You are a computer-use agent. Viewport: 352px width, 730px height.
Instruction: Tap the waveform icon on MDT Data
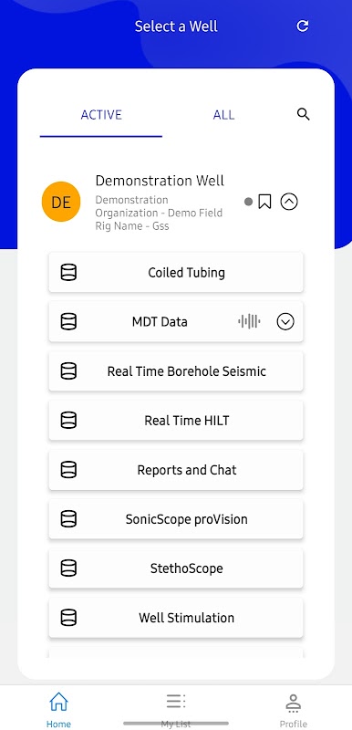point(249,321)
